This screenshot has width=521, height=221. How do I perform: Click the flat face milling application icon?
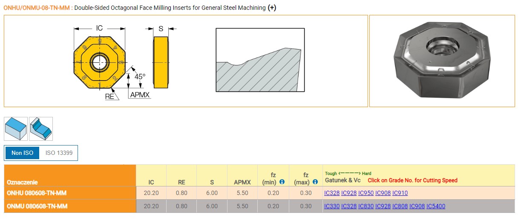click(16, 129)
